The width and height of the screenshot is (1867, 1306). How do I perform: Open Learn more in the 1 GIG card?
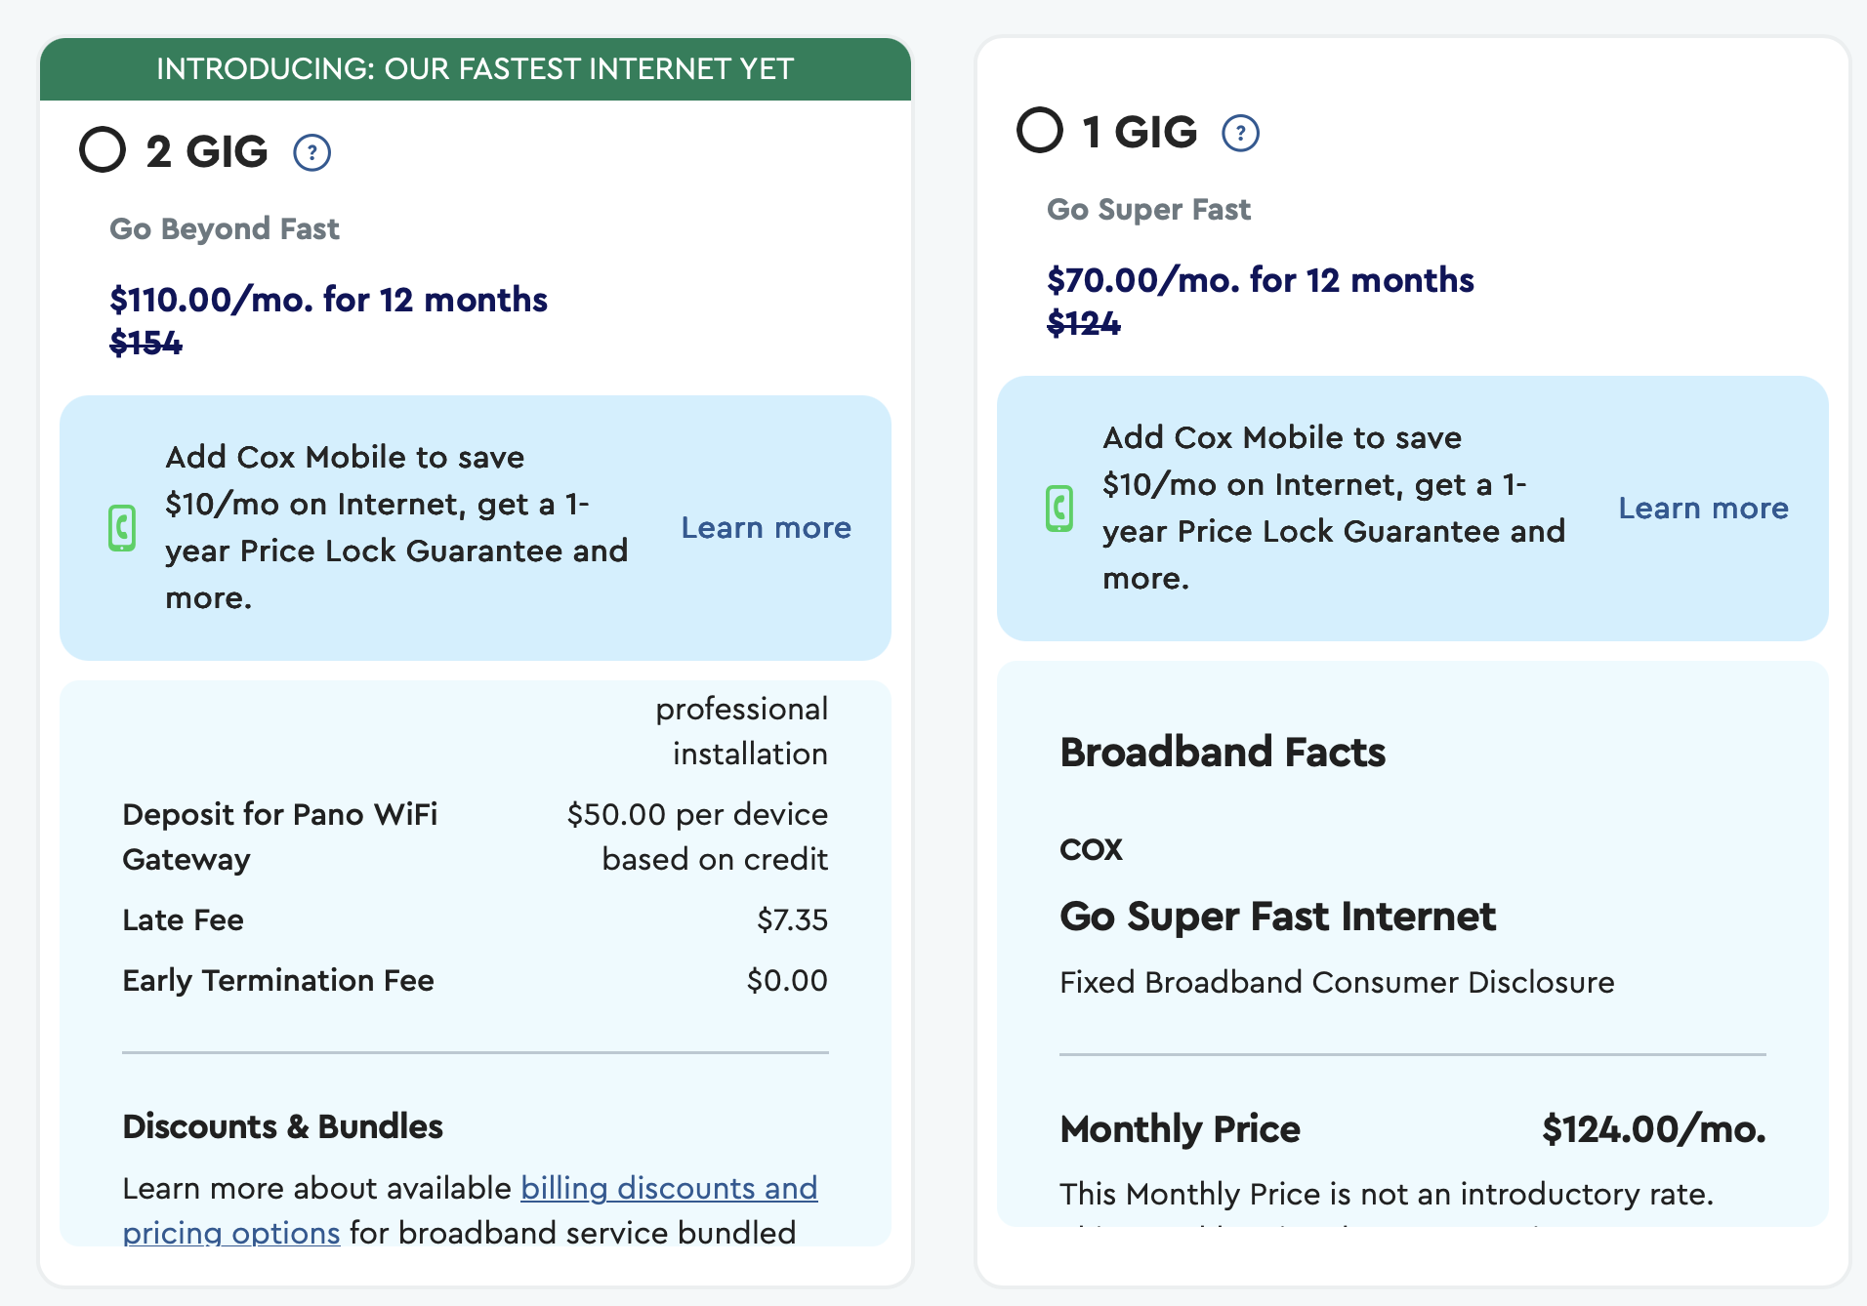click(x=1703, y=509)
